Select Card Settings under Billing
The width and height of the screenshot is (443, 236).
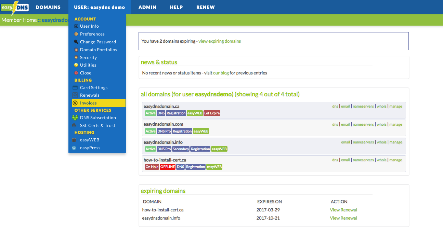94,88
